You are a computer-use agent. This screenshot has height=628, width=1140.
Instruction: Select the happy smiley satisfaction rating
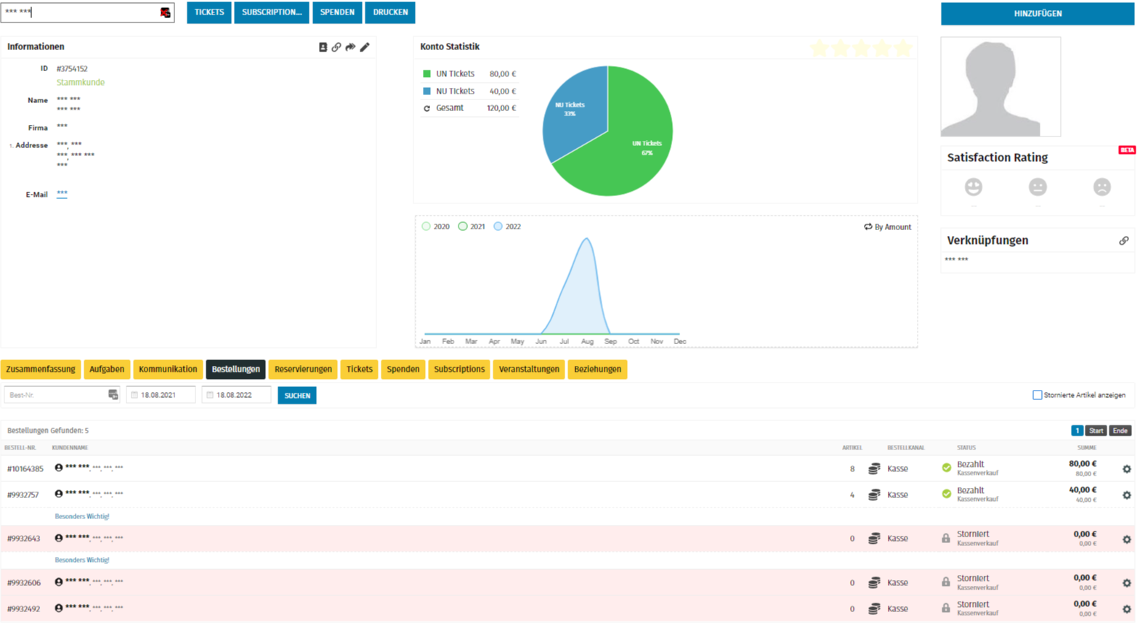pos(973,187)
